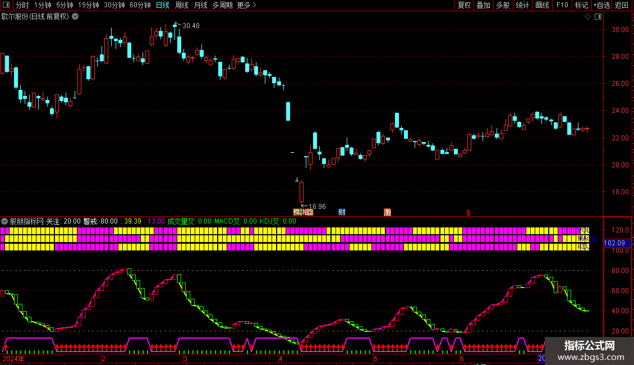Click the 返回 back button
This screenshot has width=634, height=365.
tap(622, 5)
